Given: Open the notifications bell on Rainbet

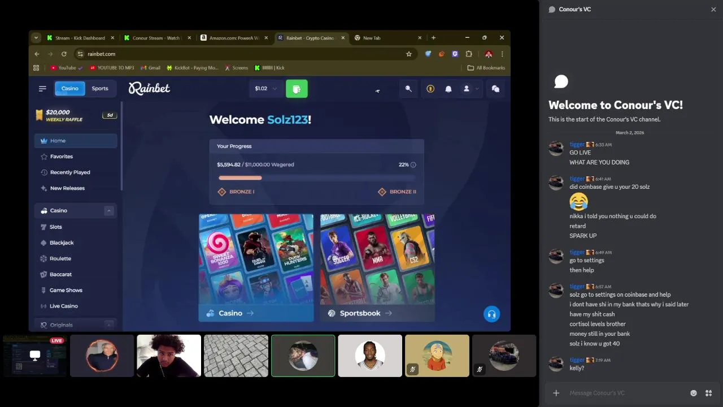Looking at the screenshot, I should click(x=448, y=89).
